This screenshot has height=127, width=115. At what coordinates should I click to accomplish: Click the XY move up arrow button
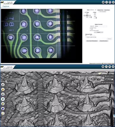87,14
